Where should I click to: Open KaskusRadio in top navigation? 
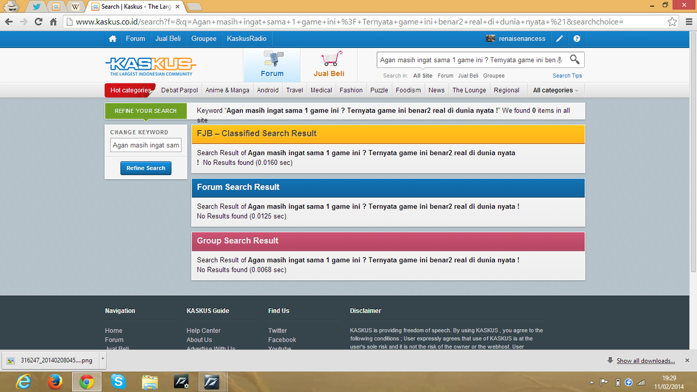pos(247,39)
